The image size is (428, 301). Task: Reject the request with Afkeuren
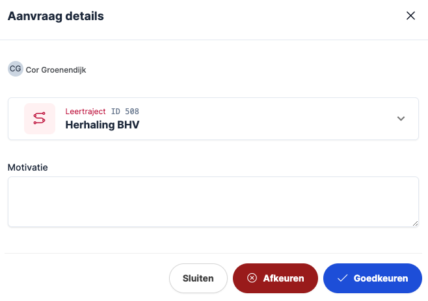pyautogui.click(x=275, y=278)
